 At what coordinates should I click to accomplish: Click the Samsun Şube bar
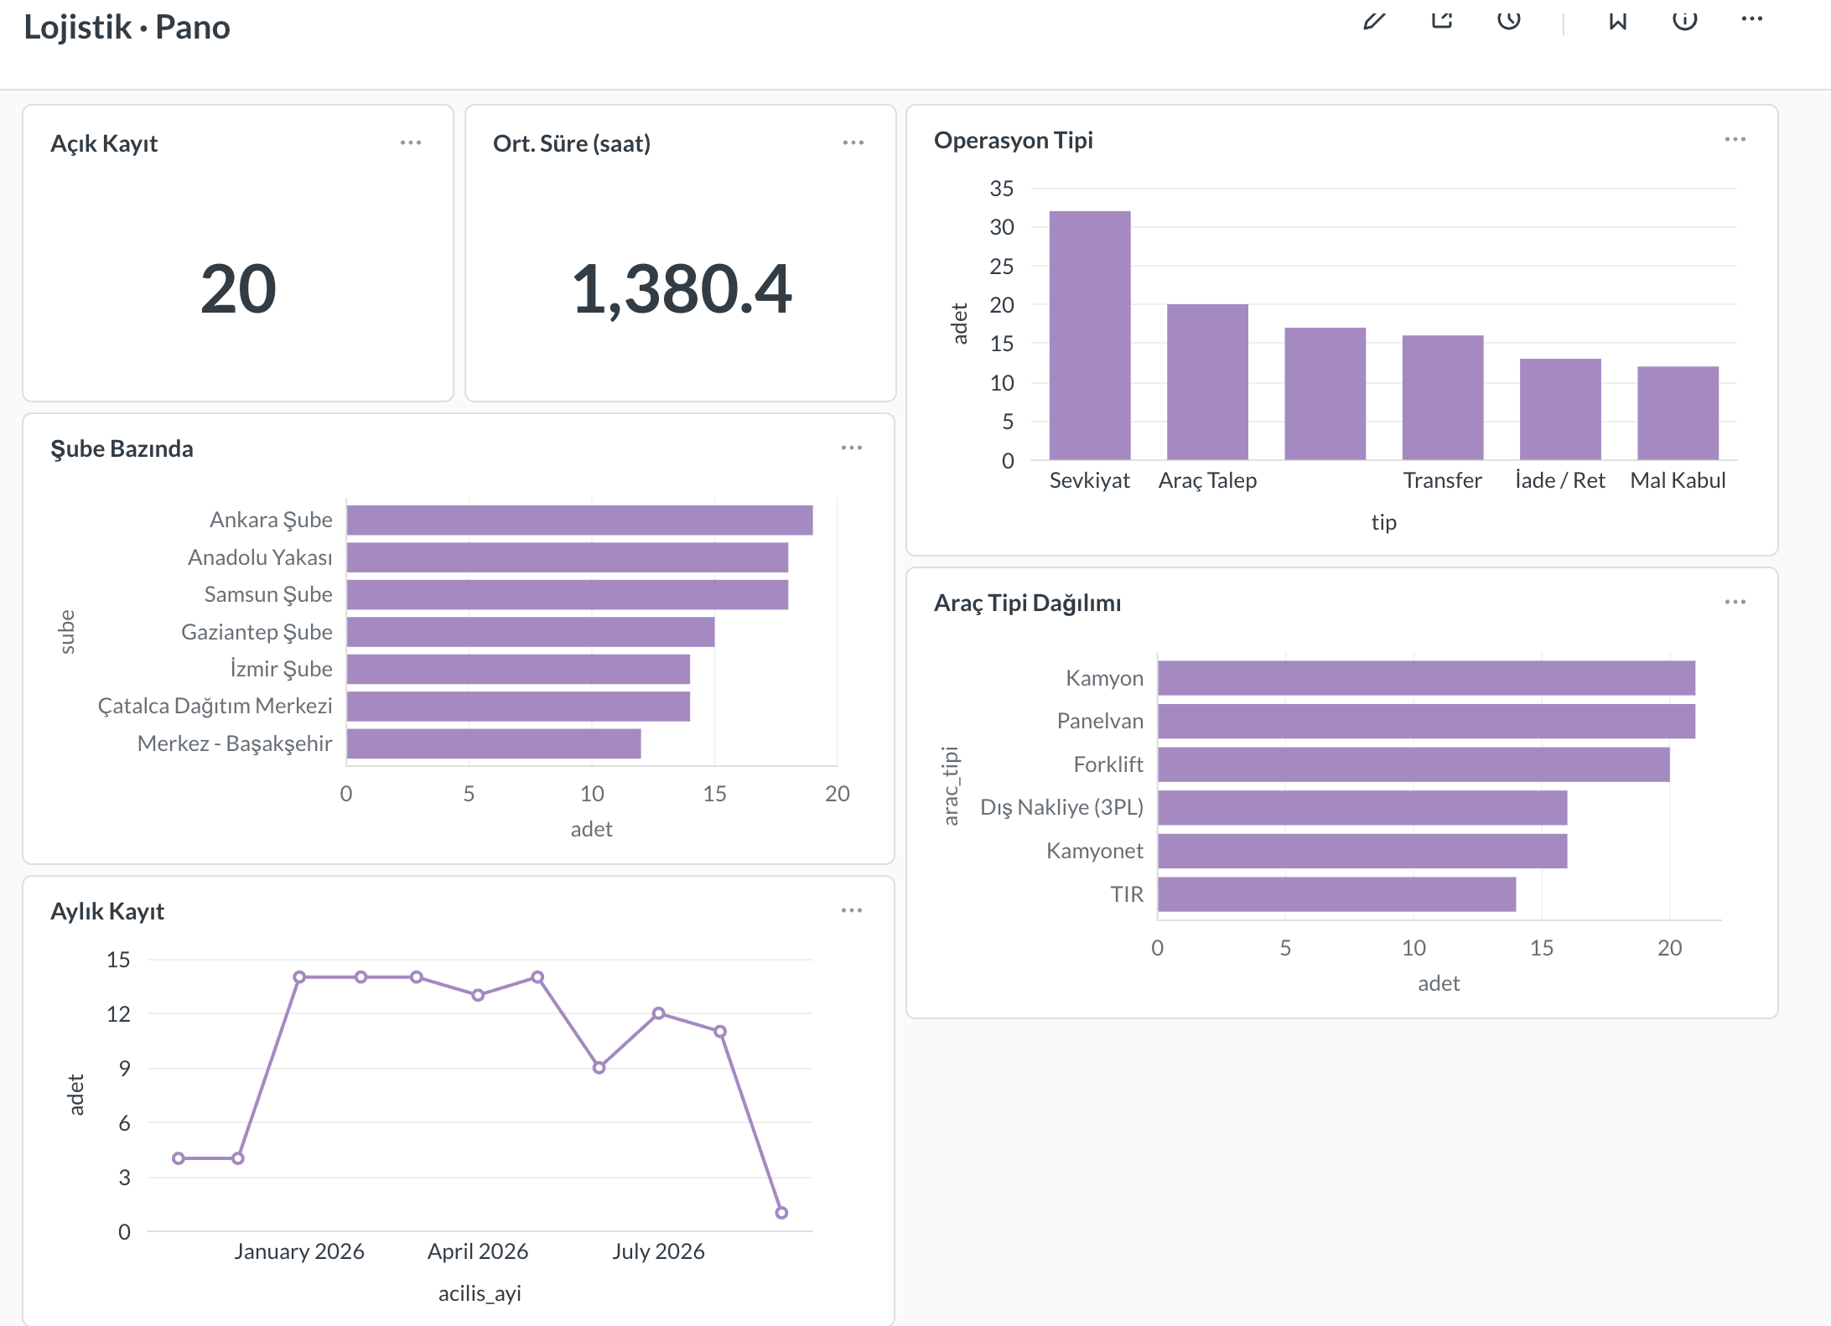pos(568,594)
